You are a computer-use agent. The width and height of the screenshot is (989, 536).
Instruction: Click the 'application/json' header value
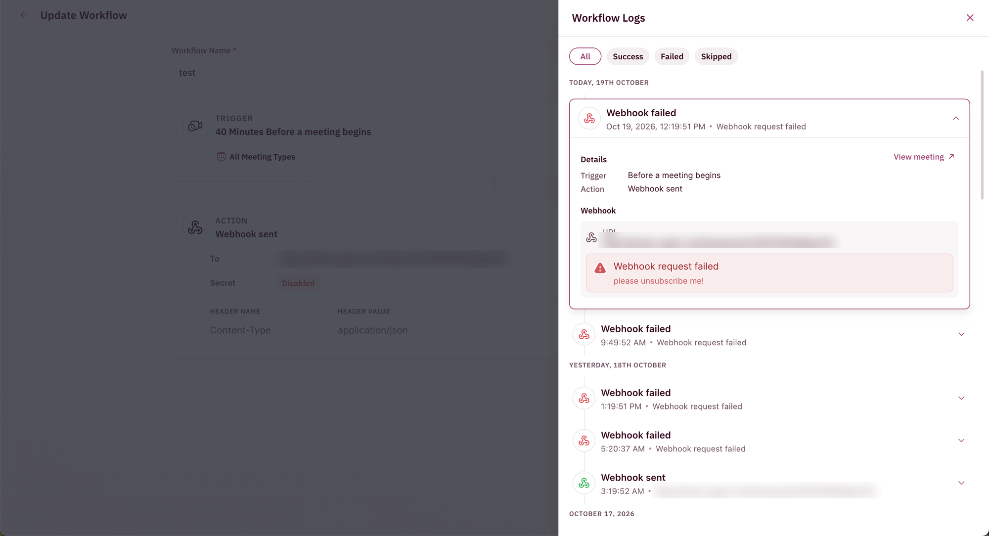(x=372, y=330)
